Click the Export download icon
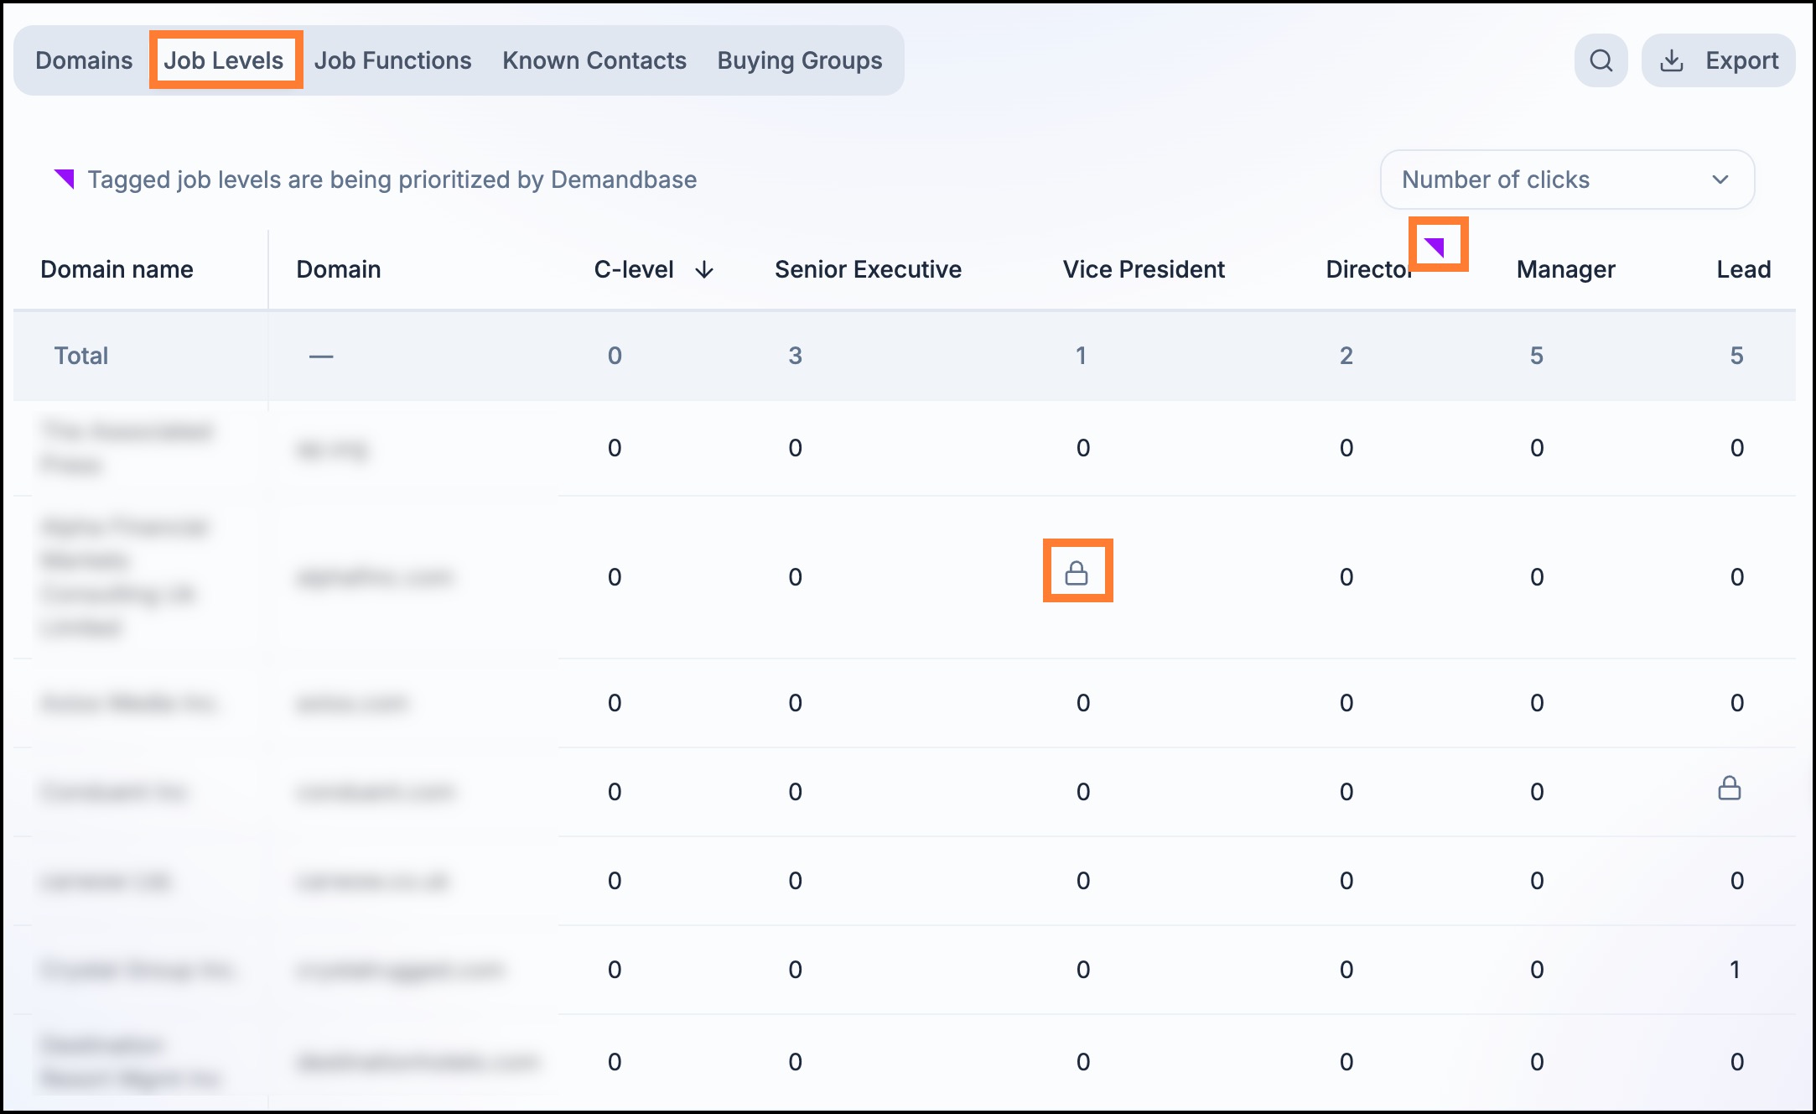The height and width of the screenshot is (1114, 1816). tap(1671, 60)
